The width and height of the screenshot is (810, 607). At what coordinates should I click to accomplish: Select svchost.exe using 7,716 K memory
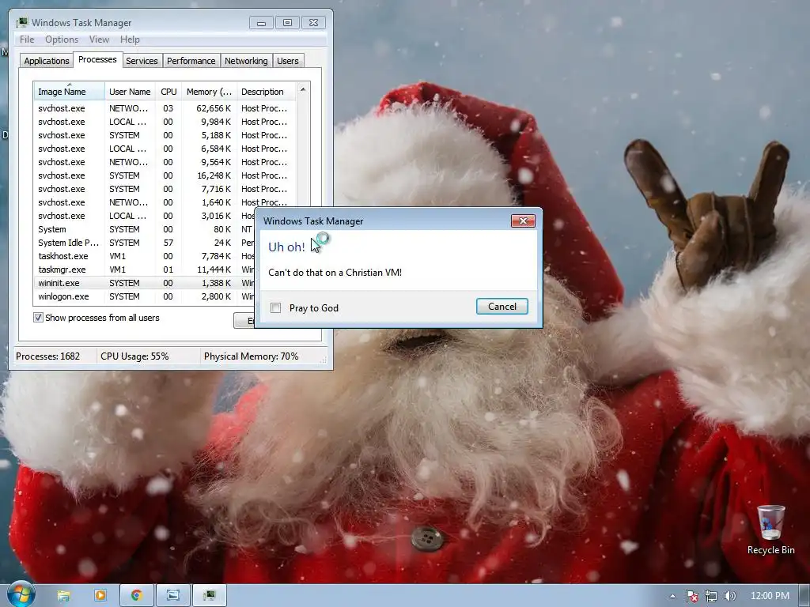(x=165, y=189)
